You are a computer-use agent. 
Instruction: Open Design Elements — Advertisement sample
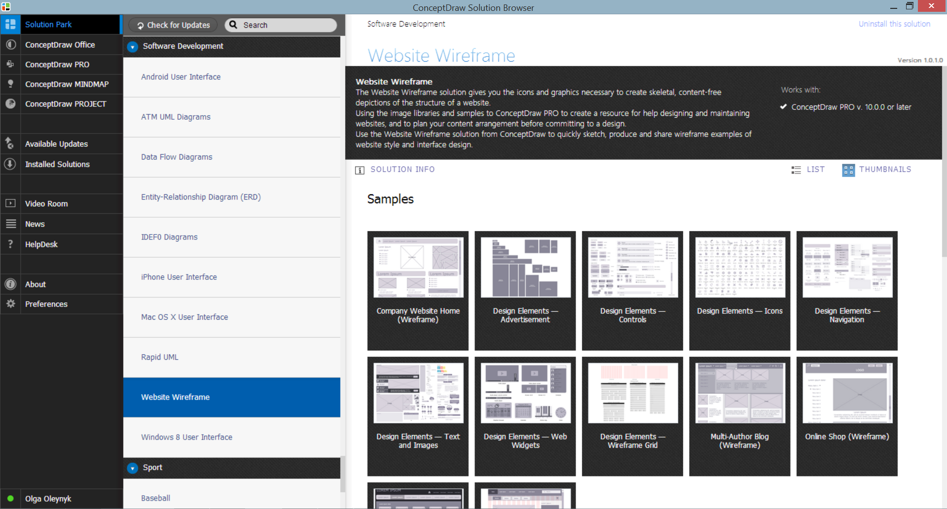pyautogui.click(x=525, y=291)
